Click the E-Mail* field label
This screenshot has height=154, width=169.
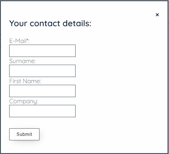point(19,41)
